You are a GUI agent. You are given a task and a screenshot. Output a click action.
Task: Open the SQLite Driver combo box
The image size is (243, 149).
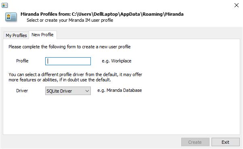68,91
